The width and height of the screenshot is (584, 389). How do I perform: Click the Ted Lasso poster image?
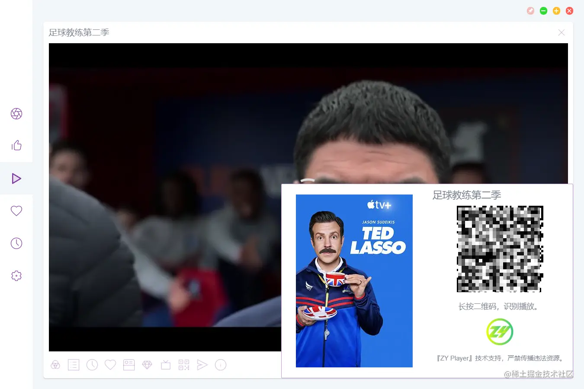tap(354, 281)
